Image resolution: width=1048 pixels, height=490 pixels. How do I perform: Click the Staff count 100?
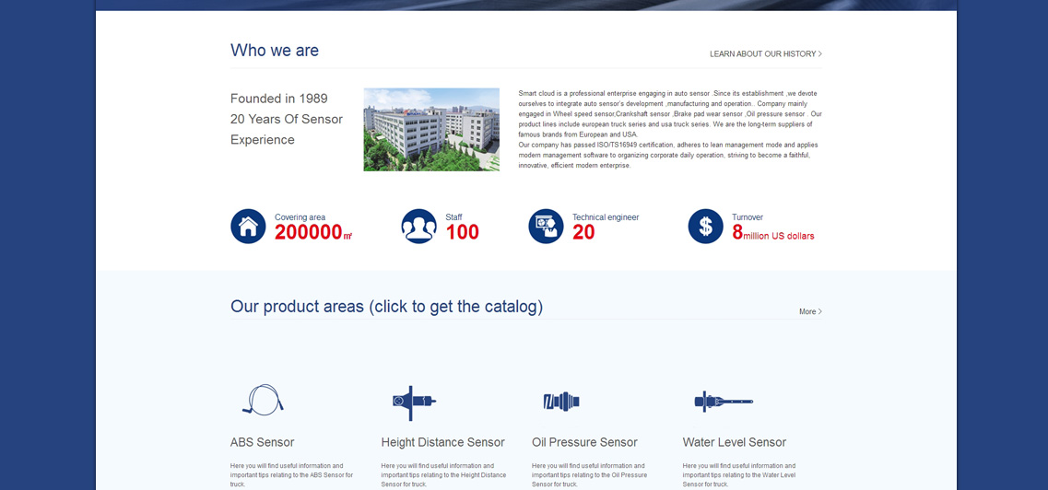[463, 232]
